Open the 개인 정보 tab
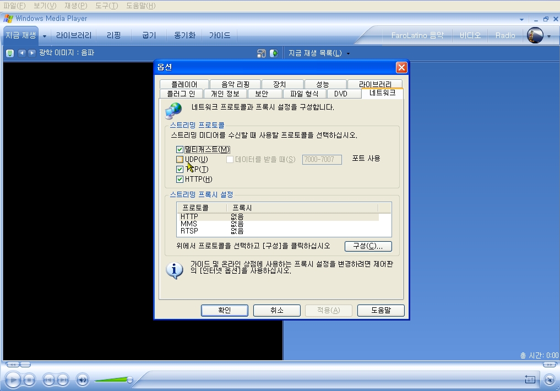This screenshot has width=560, height=391. (x=225, y=94)
